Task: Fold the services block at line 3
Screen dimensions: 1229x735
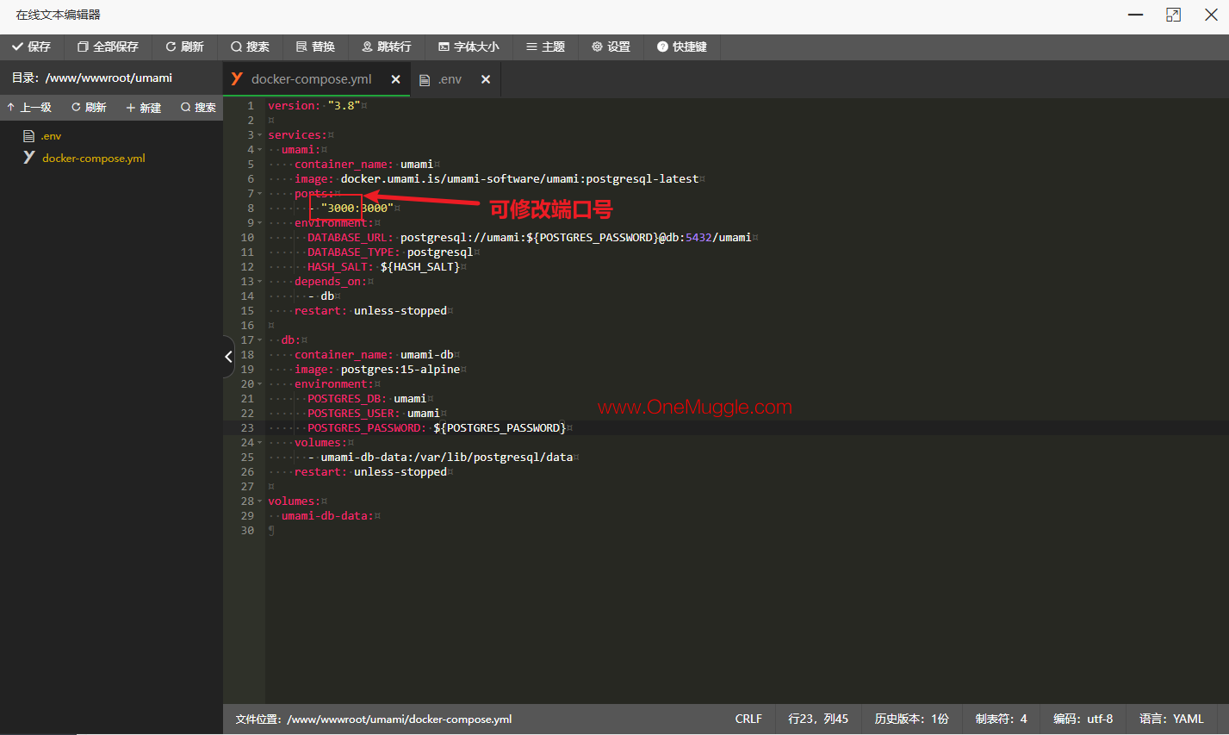Action: tap(260, 135)
